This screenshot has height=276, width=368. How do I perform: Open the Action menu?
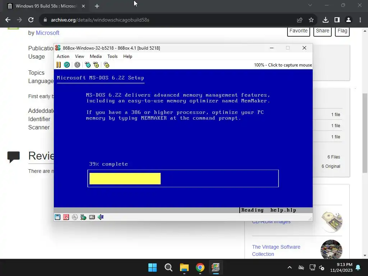(x=63, y=56)
